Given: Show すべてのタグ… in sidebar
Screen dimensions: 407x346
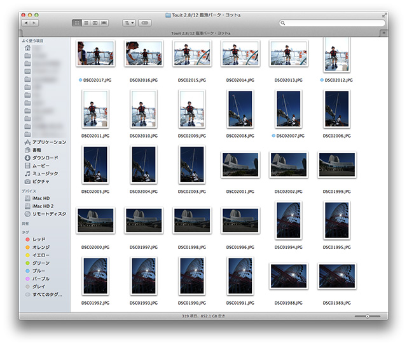Looking at the screenshot, I should click(x=44, y=295).
